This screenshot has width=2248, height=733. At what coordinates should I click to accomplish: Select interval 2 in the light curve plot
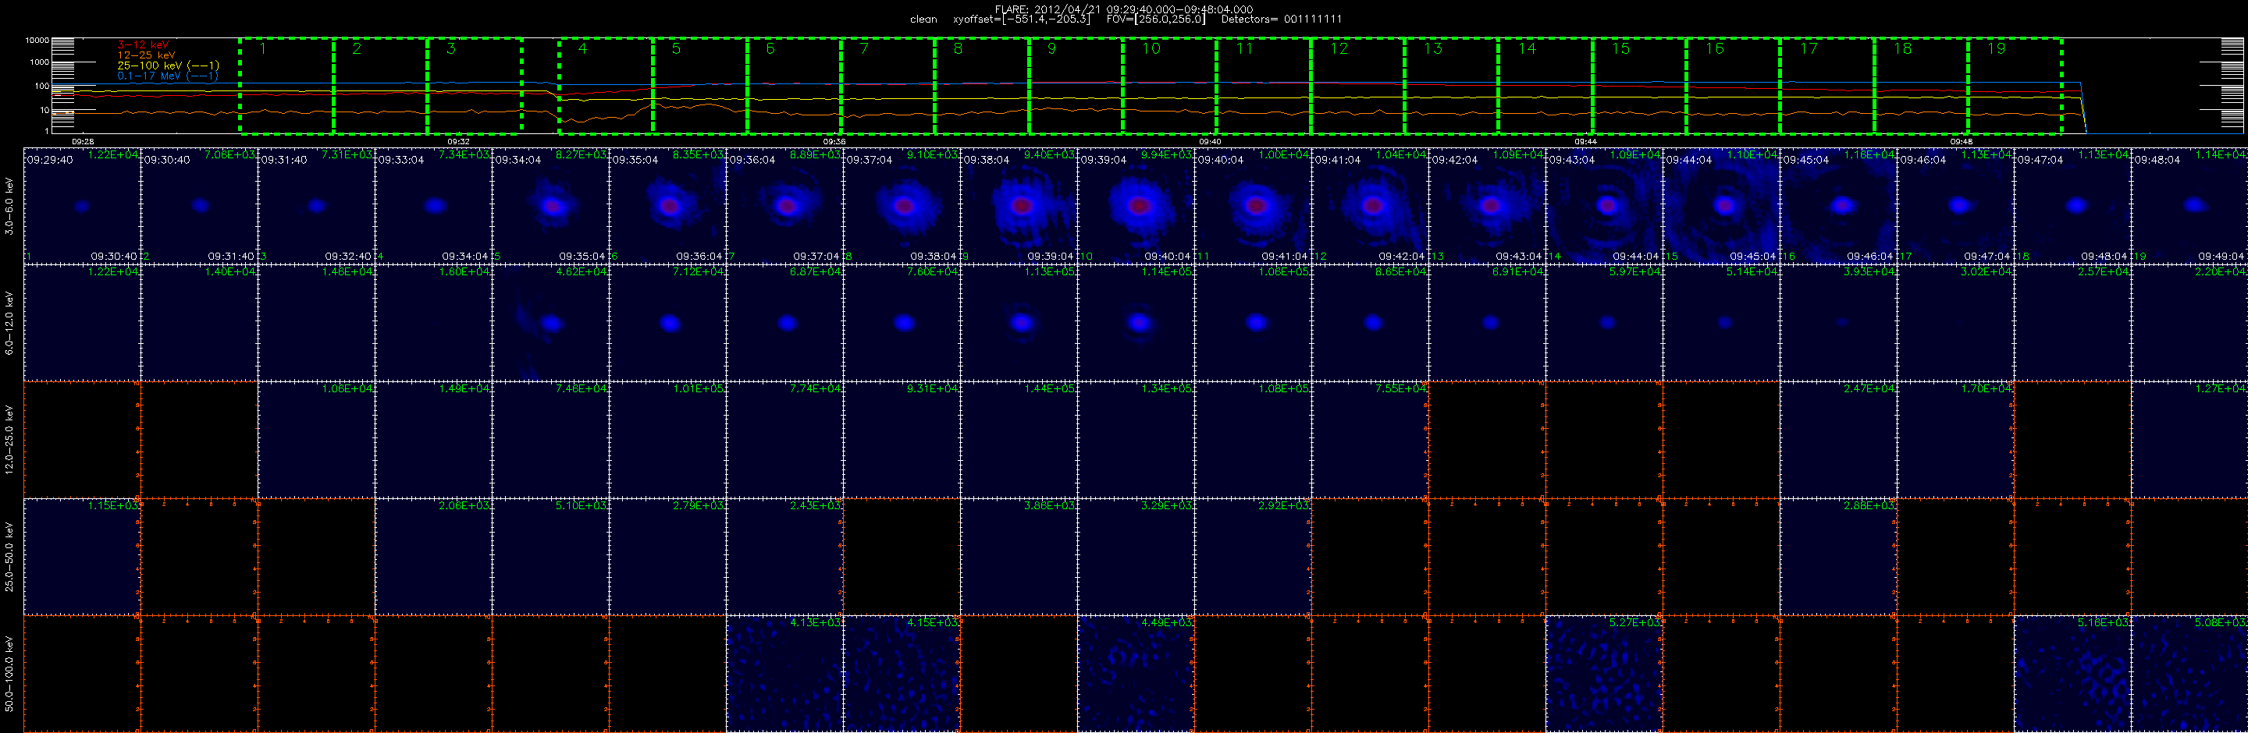click(x=380, y=86)
